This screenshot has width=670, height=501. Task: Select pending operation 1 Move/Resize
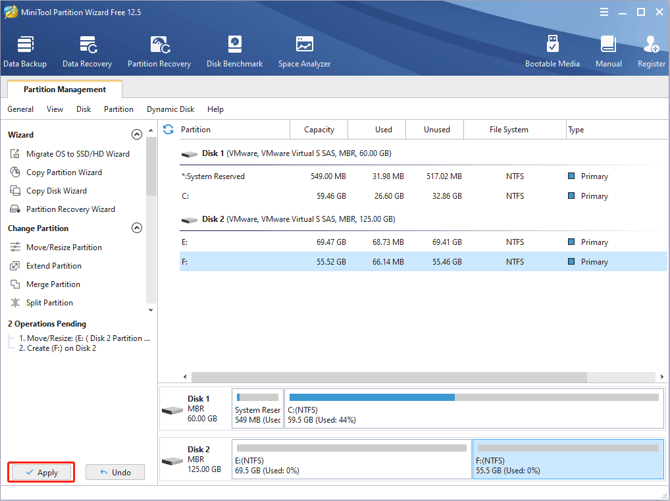[84, 338]
